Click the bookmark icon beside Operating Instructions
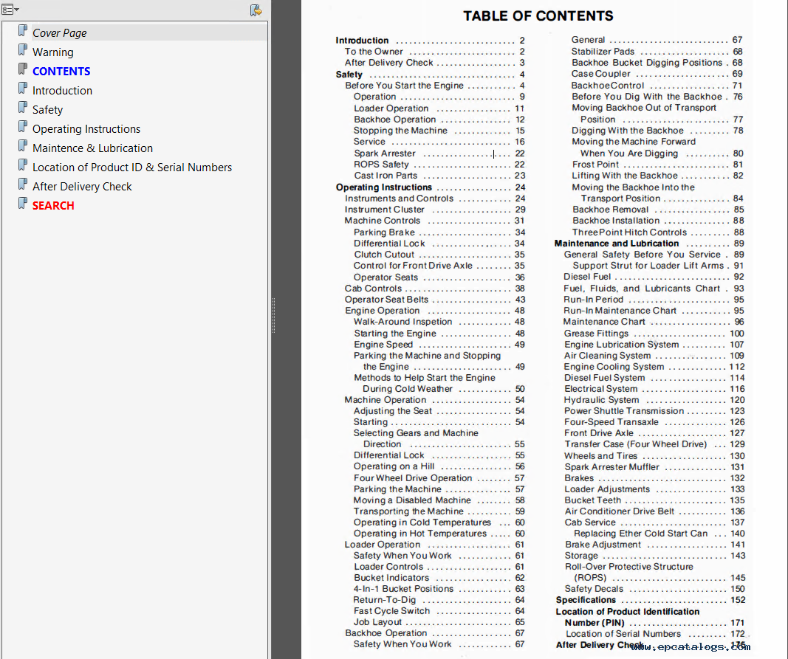 23,128
